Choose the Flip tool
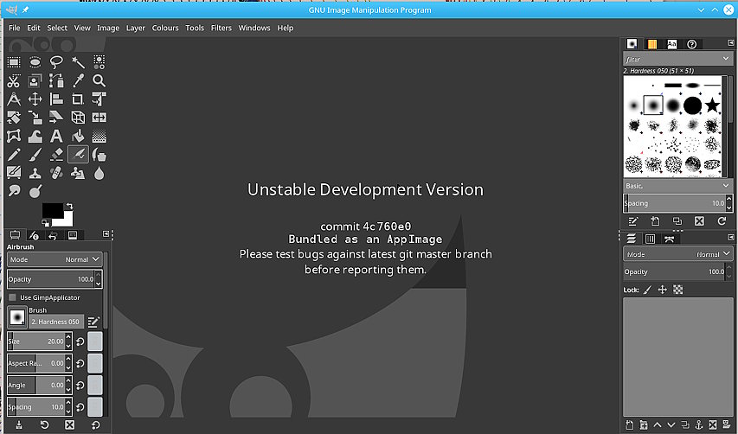 click(x=99, y=118)
